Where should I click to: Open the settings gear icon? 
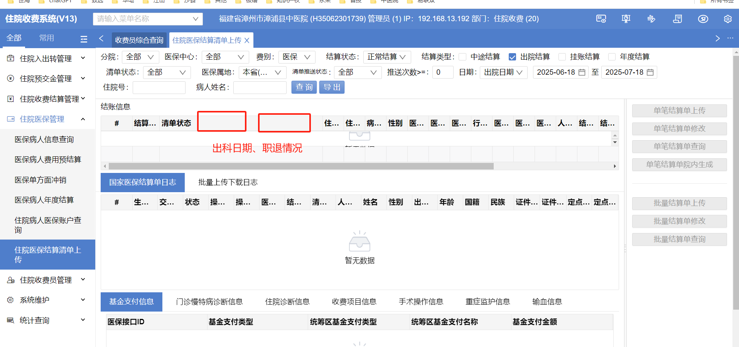pos(728,19)
